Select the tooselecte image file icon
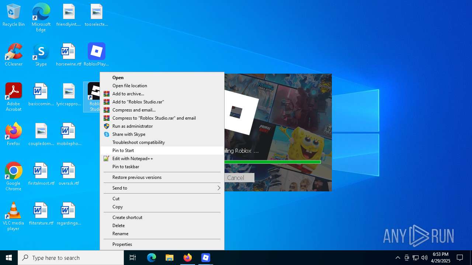This screenshot has height=265, width=472. tap(96, 15)
